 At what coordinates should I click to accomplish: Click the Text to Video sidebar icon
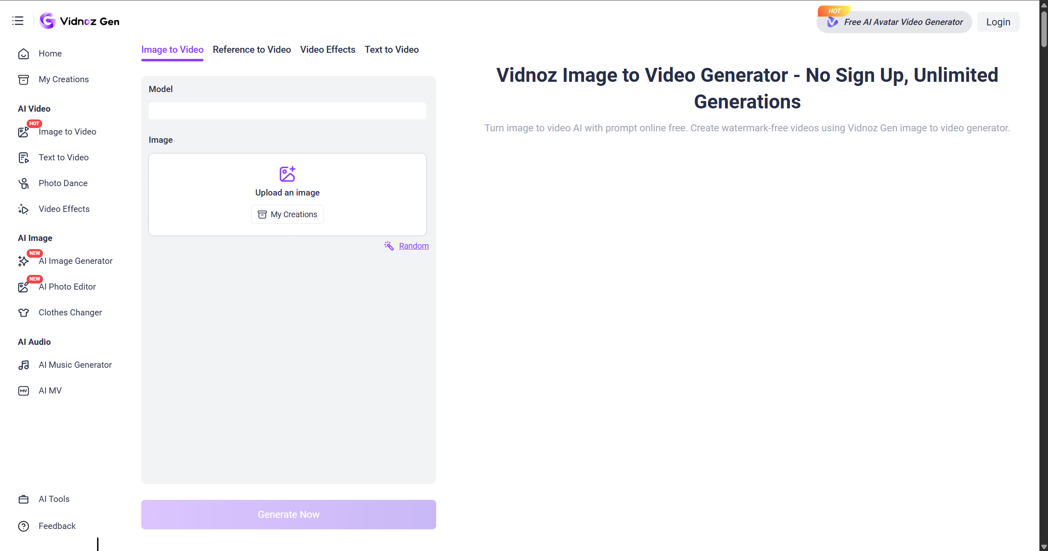point(24,157)
